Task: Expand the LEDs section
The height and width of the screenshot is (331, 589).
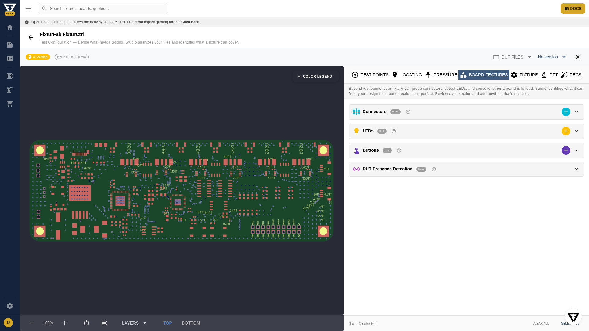Action: [576, 131]
